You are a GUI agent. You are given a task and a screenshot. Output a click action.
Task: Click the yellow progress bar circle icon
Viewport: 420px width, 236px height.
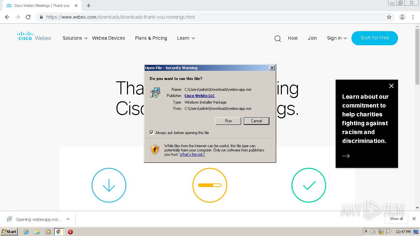pyautogui.click(x=210, y=185)
